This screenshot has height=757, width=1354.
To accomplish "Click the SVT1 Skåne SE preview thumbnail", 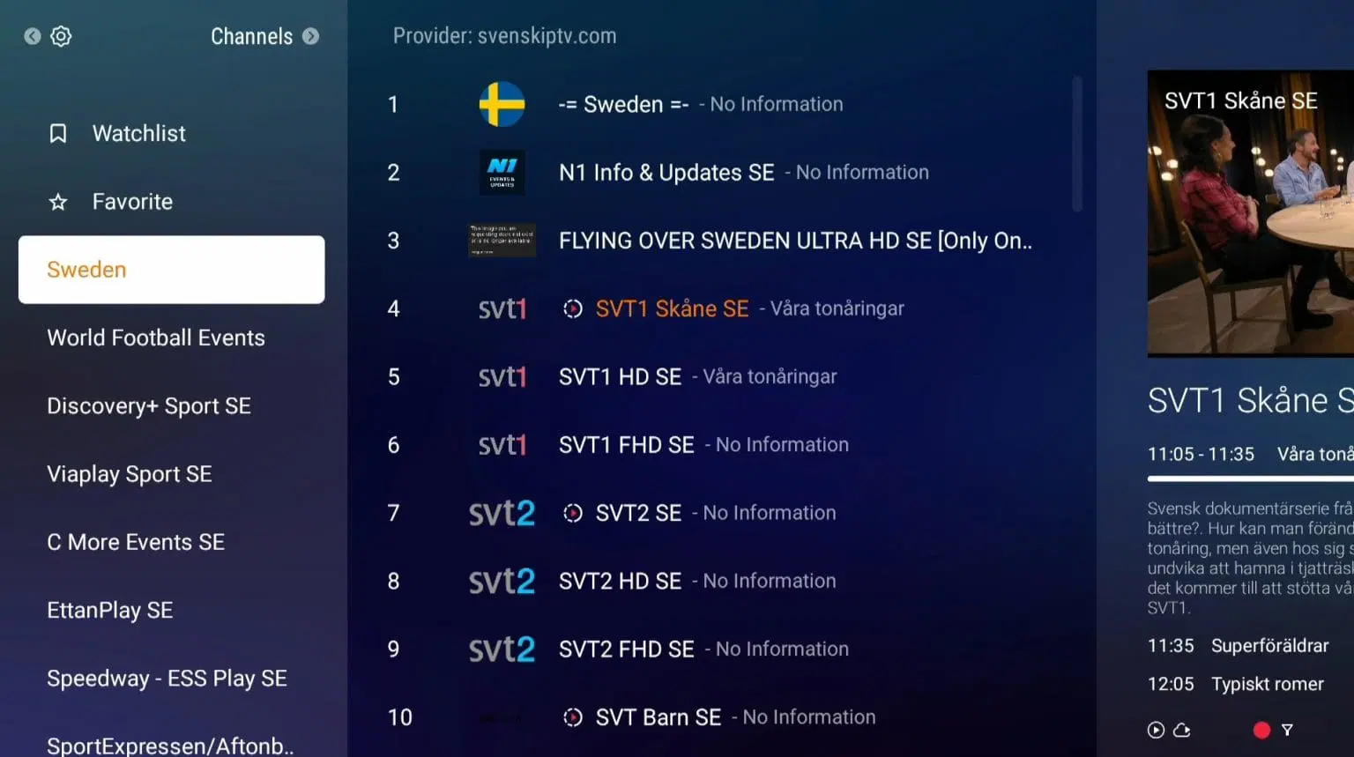I will point(1251,213).
